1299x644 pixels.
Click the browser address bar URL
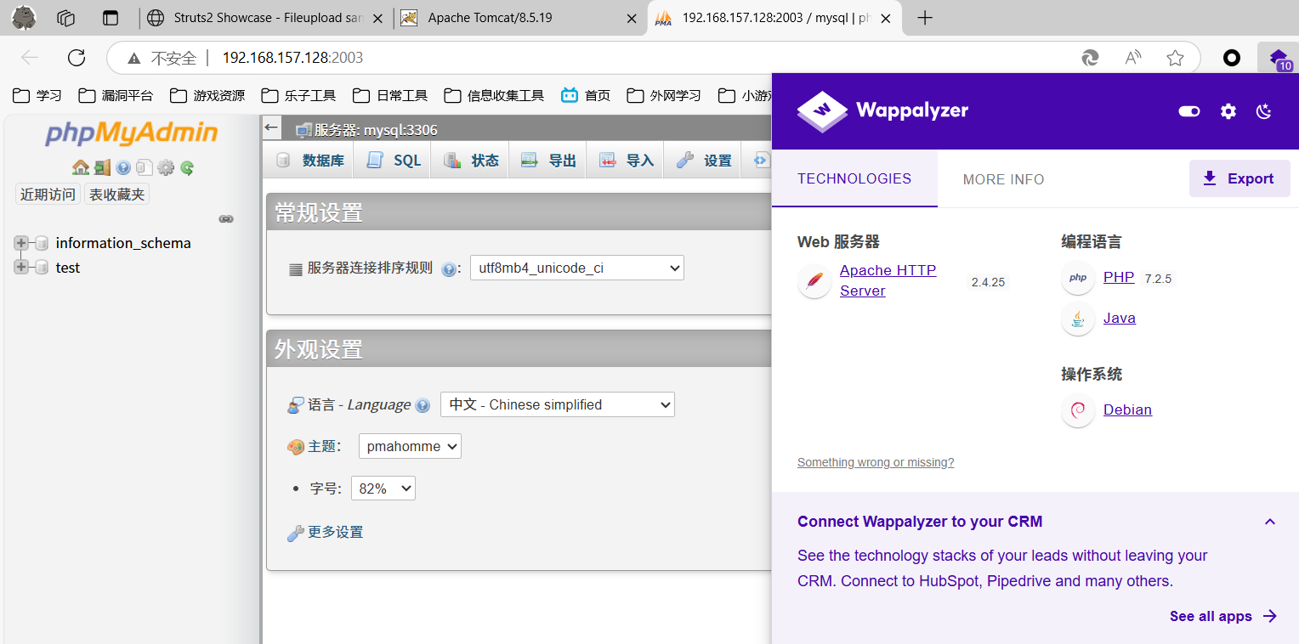(292, 58)
